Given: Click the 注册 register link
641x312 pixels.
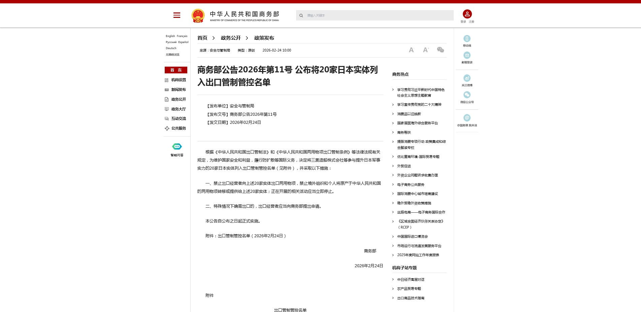Looking at the screenshot, I should click(x=471, y=22).
